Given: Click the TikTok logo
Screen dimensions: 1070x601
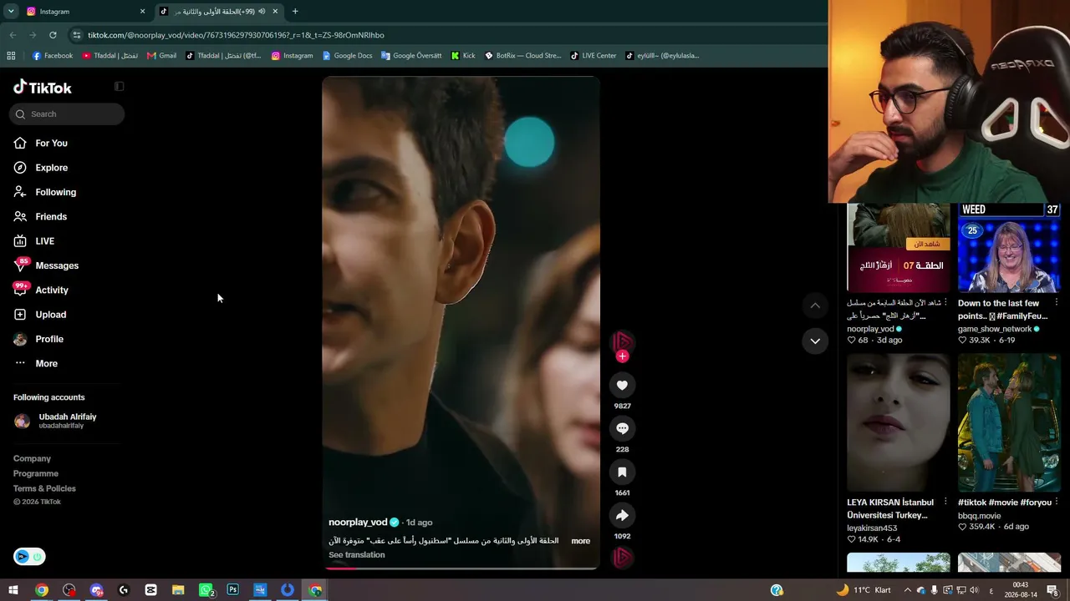Looking at the screenshot, I should 43,88.
